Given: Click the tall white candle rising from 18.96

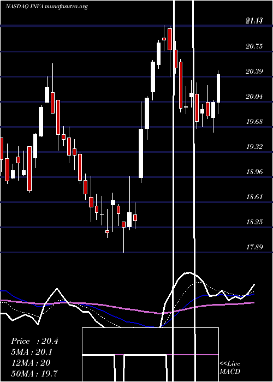Looking at the screenshot, I should click(141, 153).
